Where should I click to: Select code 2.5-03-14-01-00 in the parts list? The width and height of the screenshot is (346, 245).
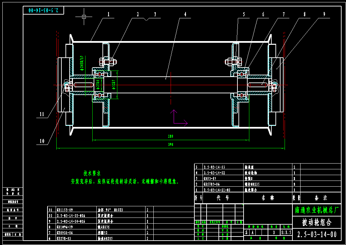click(x=217, y=190)
